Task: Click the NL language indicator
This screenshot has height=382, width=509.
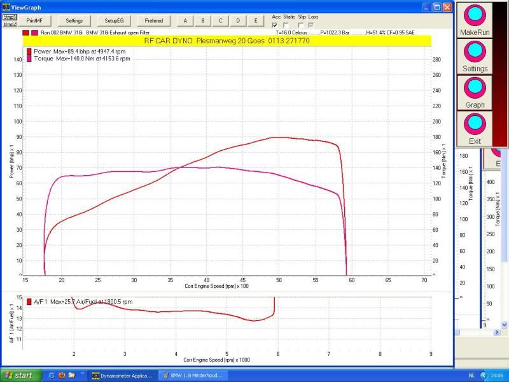Action: pos(471,376)
